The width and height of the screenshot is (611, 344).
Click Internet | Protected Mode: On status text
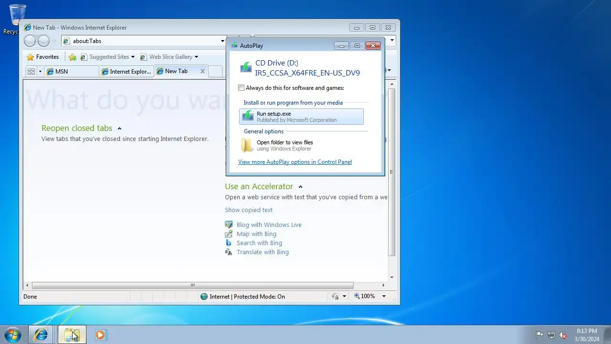[247, 297]
